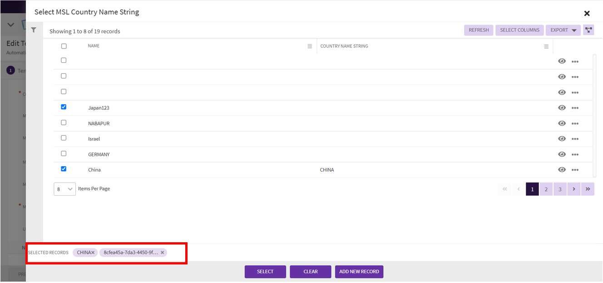Open the filter panel funnel icon
The image size is (603, 283).
[x=34, y=30]
